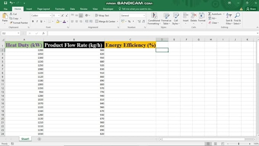Click the Share button
Viewport: 259px width, 146px height.
pyautogui.click(x=251, y=9)
